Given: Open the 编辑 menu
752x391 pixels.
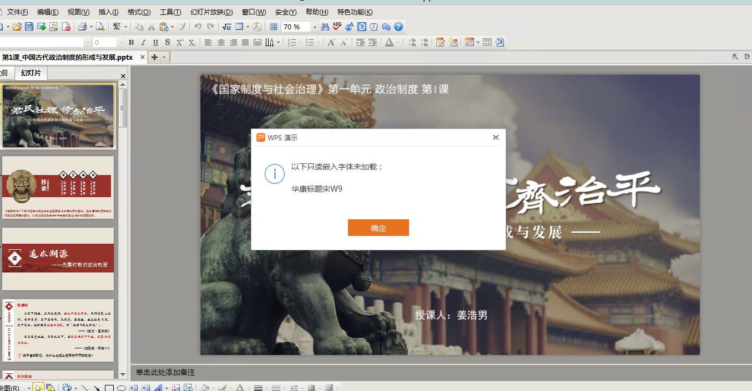Looking at the screenshot, I should [x=48, y=12].
